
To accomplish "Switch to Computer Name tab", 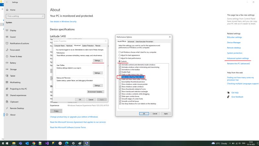I will click(x=59, y=46).
